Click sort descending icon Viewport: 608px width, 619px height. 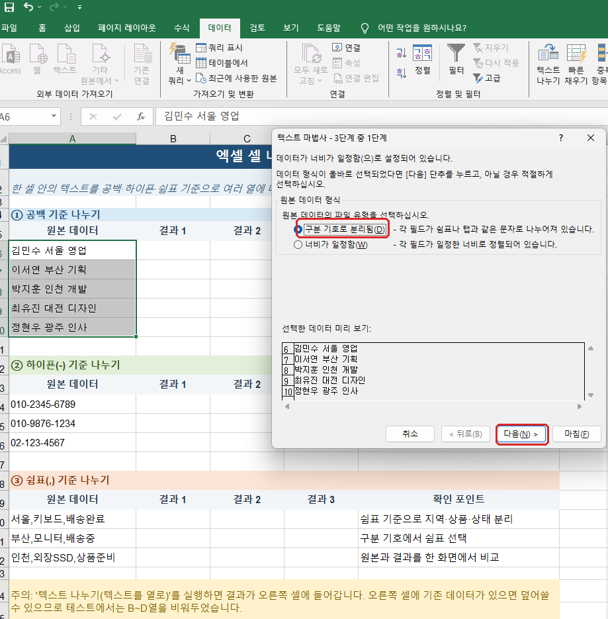click(402, 73)
